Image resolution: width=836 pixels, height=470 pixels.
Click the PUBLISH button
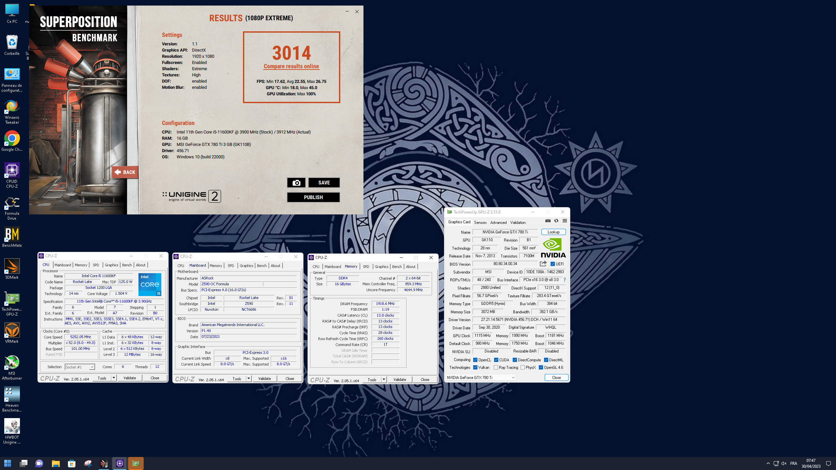[x=313, y=197]
